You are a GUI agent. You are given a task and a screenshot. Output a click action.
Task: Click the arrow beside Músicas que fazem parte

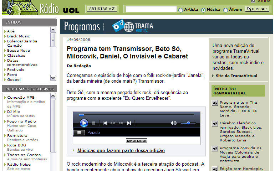(73, 150)
